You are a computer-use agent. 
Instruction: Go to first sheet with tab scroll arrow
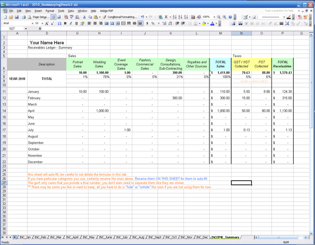pos(3,238)
